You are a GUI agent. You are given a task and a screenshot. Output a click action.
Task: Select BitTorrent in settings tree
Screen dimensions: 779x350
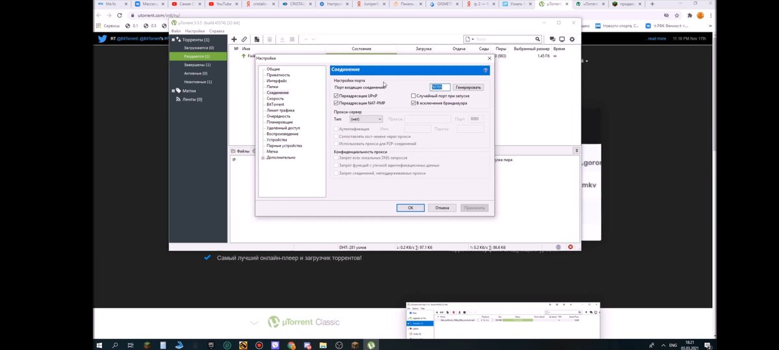point(275,104)
